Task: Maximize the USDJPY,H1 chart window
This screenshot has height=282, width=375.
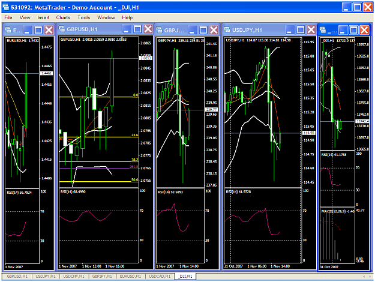Action: tap(301, 29)
